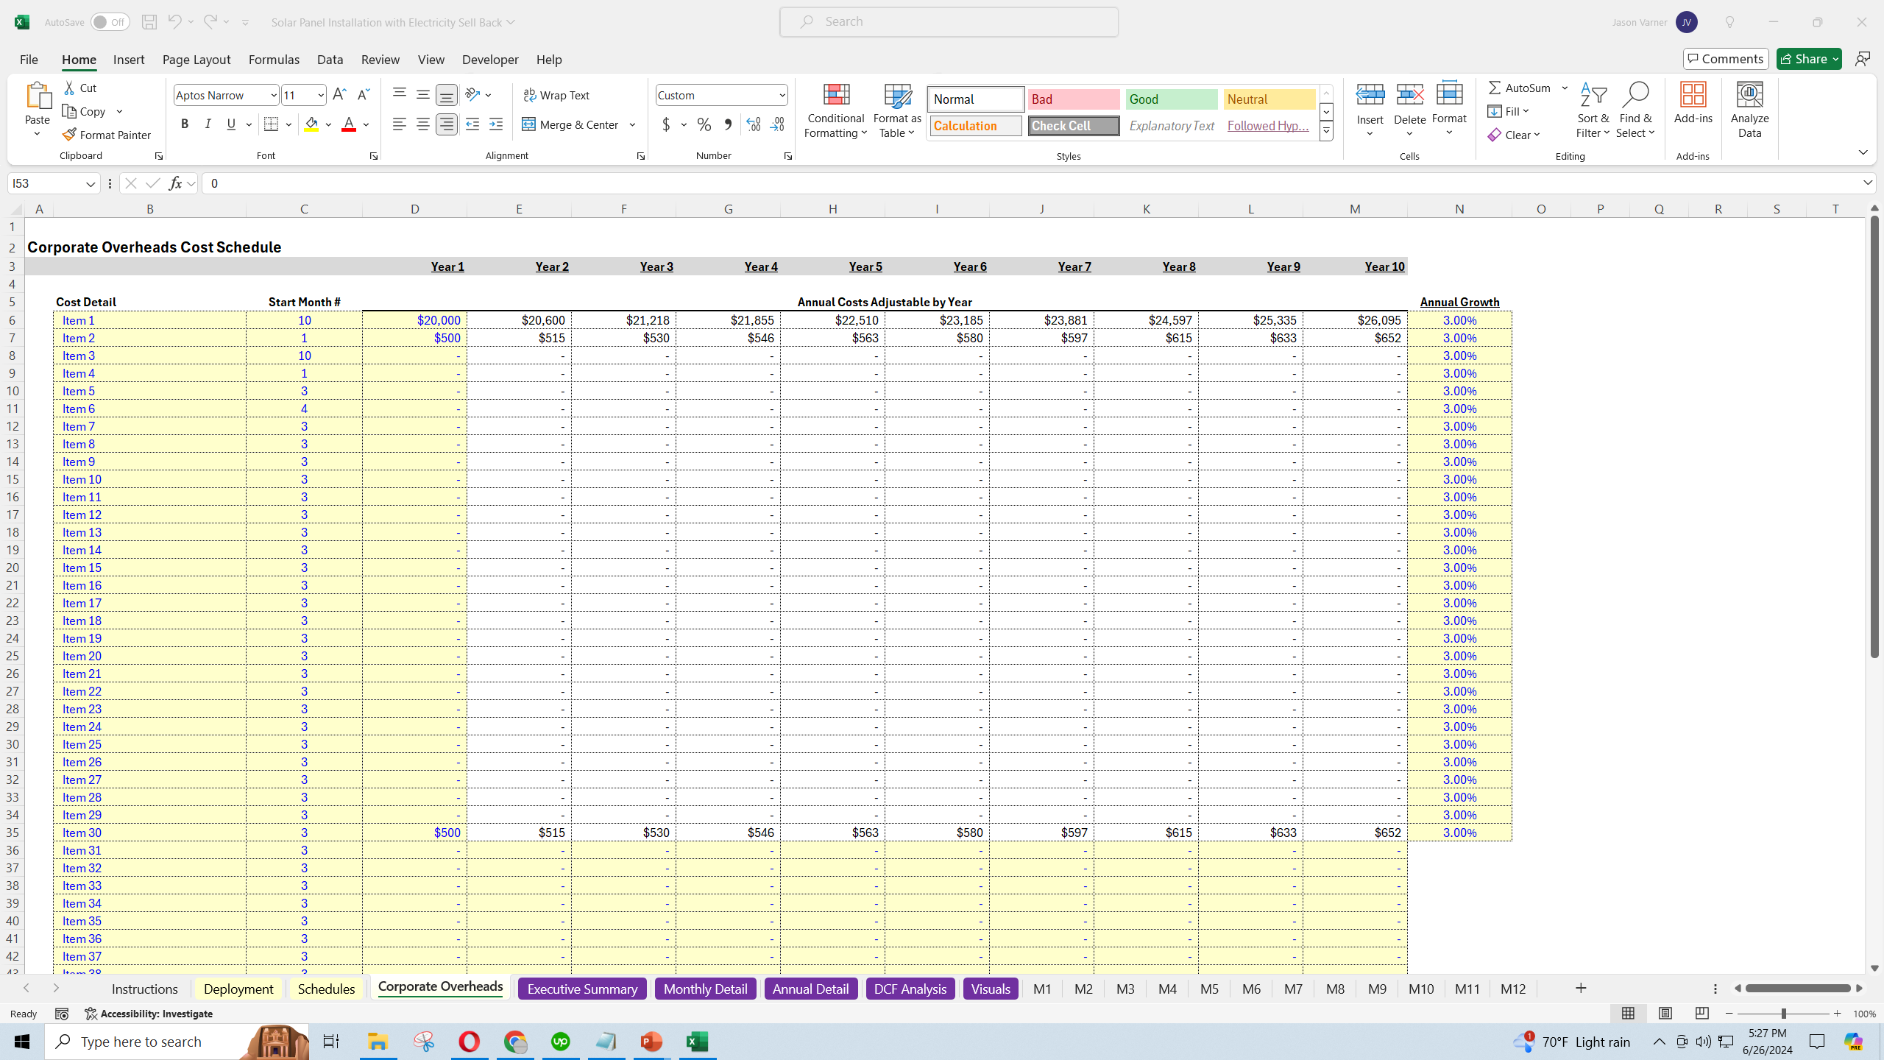The width and height of the screenshot is (1884, 1060).
Task: Apply red Font Color swatch
Action: (349, 124)
